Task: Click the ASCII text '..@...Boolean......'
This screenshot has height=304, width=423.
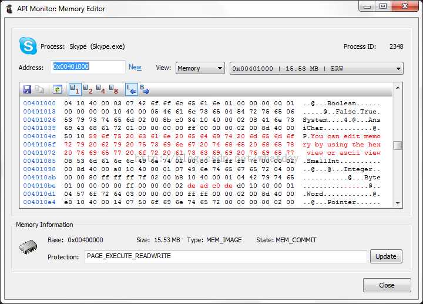Action: [x=341, y=103]
